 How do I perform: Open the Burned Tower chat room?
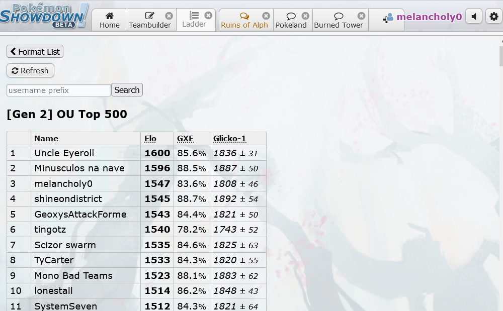tap(338, 21)
